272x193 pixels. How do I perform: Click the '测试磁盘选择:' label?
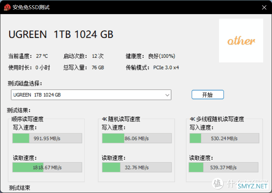(25, 84)
